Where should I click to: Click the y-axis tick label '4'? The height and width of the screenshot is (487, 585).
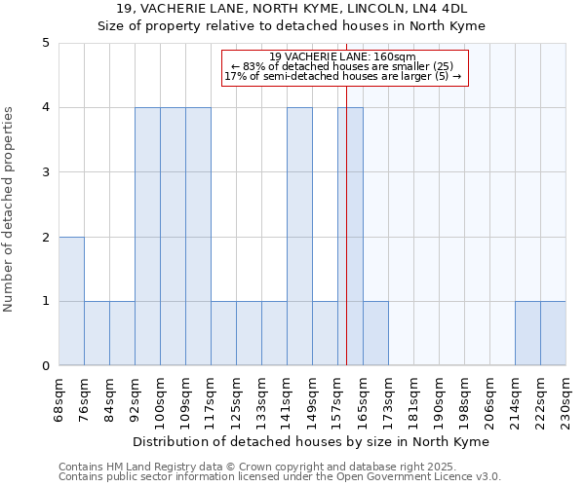point(46,108)
